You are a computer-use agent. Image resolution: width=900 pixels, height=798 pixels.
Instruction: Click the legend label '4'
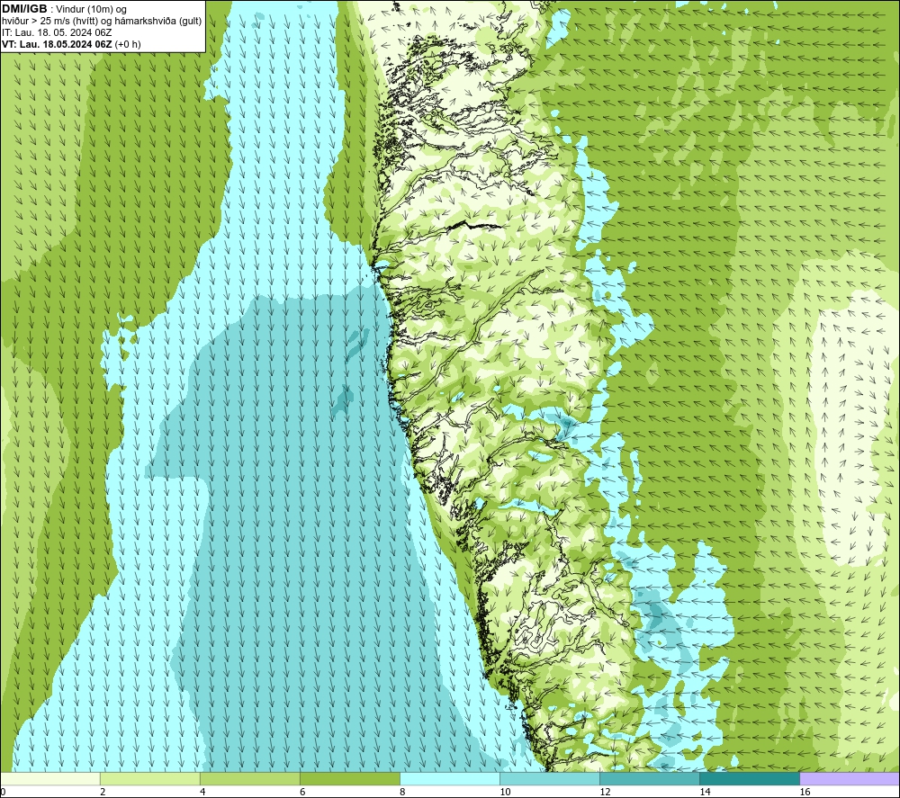[x=202, y=793]
